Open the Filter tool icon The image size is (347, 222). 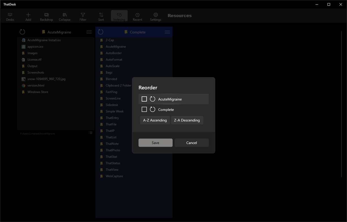pyautogui.click(x=83, y=16)
